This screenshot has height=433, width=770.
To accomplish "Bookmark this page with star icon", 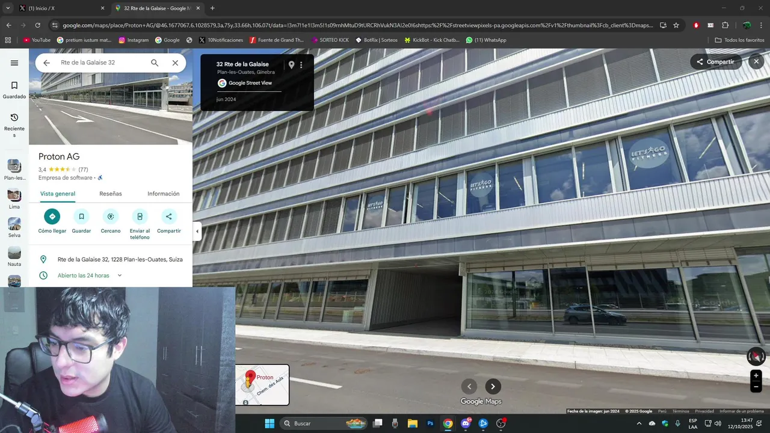I will 676,25.
